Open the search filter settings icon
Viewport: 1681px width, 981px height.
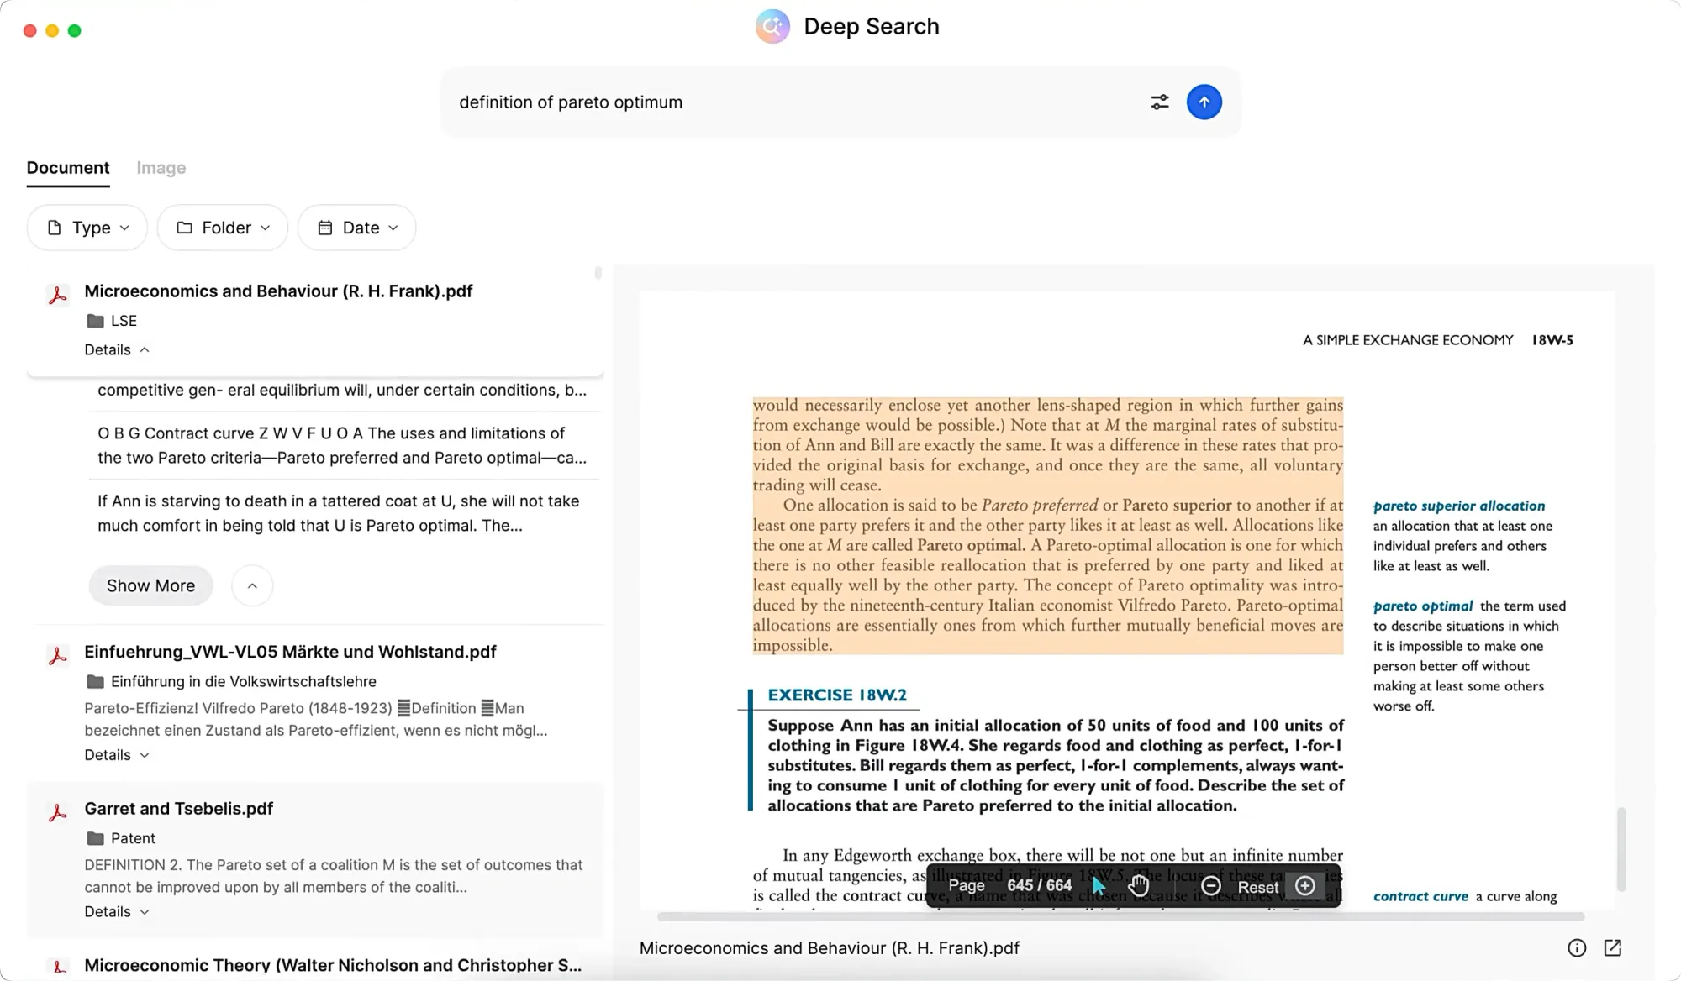click(x=1160, y=102)
